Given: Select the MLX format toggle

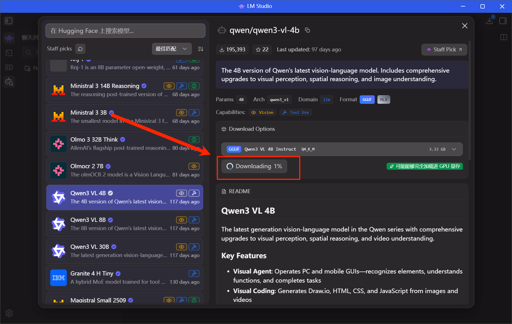Looking at the screenshot, I should click(384, 100).
